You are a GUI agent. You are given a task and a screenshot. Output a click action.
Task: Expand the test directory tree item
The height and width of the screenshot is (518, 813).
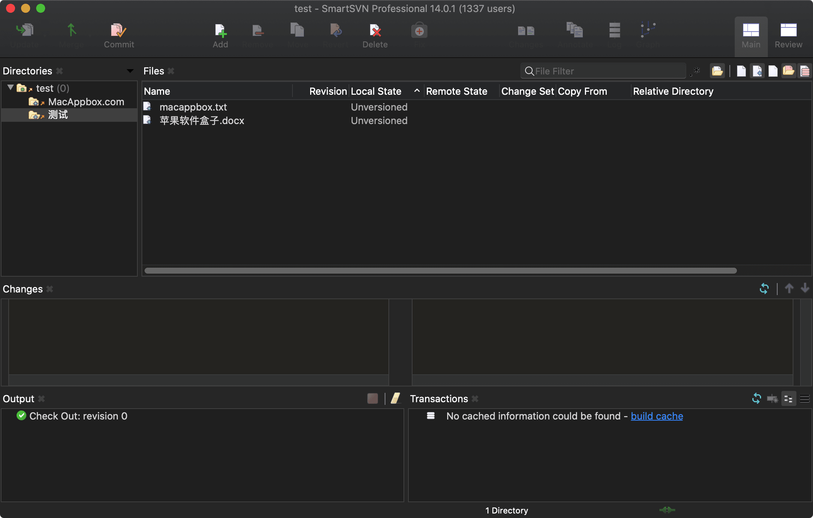tap(11, 87)
